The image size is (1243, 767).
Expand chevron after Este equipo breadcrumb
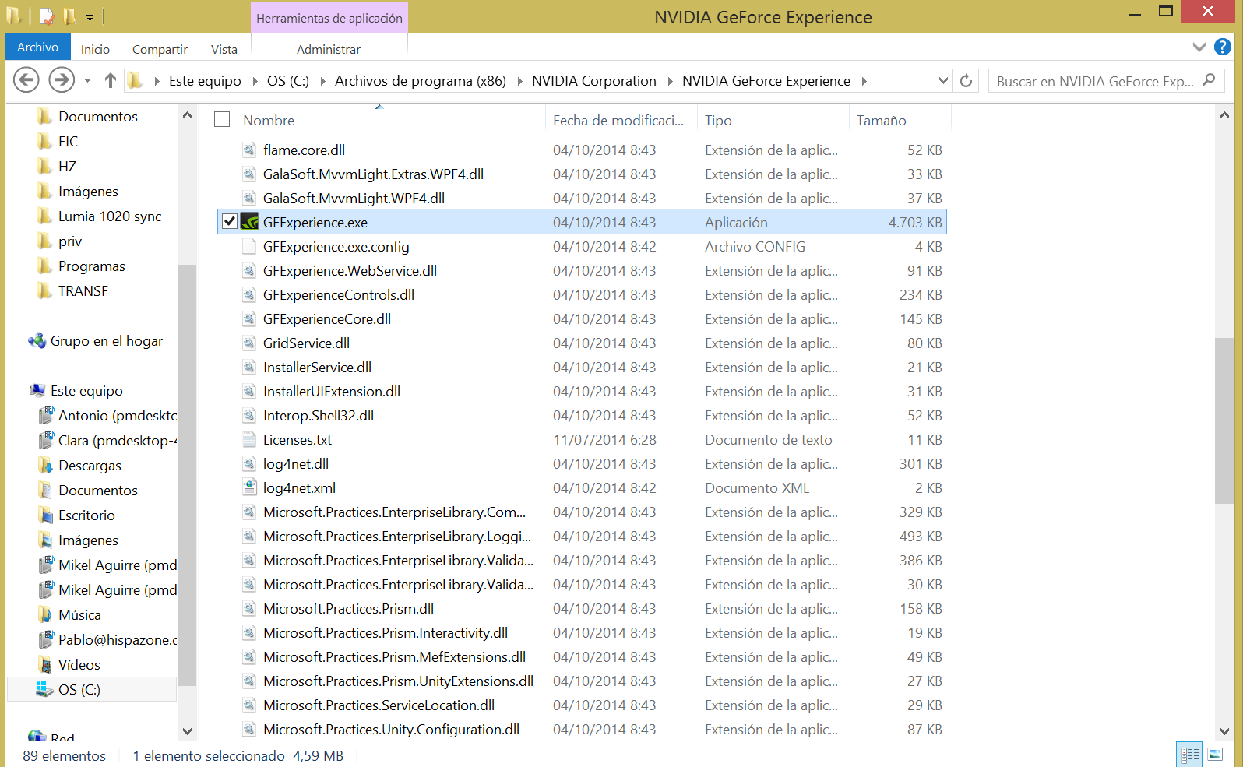tap(255, 81)
